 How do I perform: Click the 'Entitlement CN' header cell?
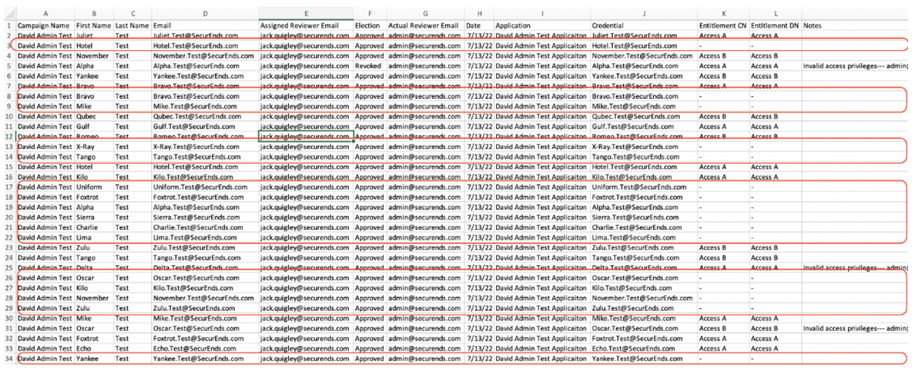tap(722, 25)
